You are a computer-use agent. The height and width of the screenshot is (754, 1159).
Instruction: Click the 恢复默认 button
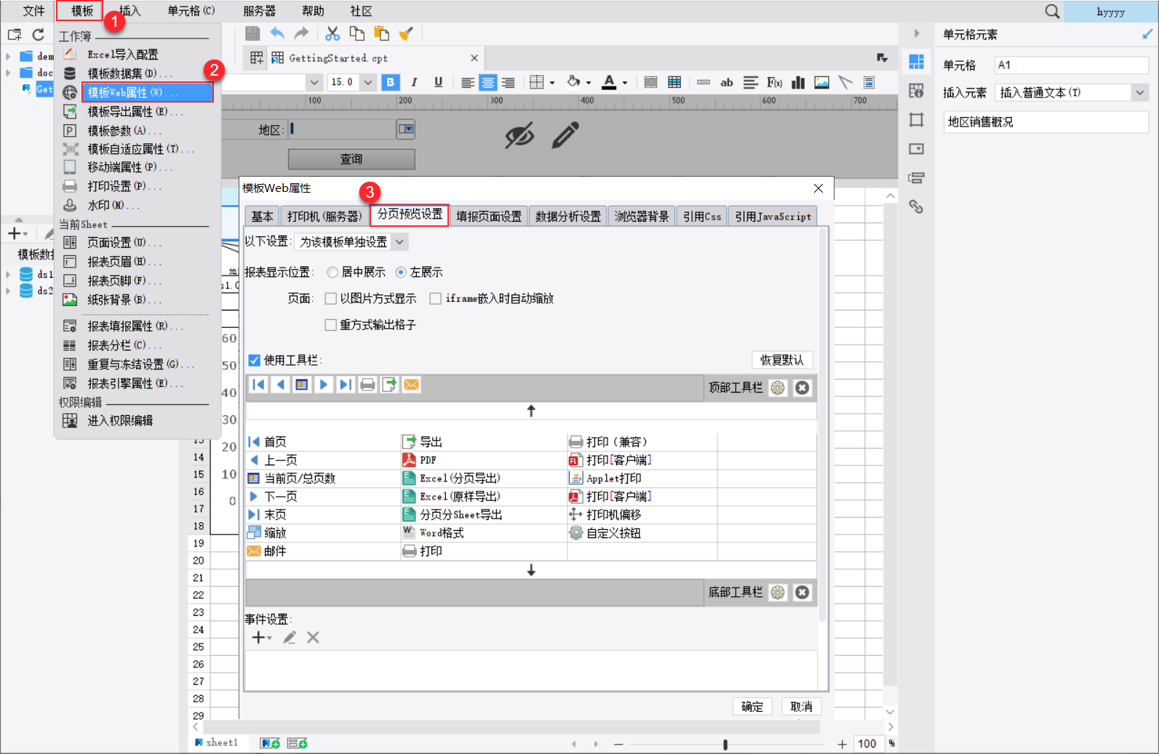pos(782,360)
